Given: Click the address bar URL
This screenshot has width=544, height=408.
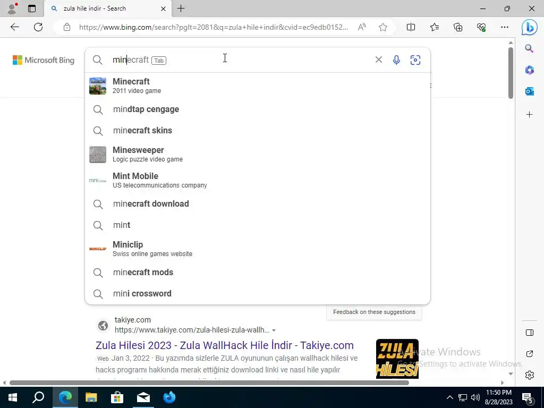Looking at the screenshot, I should [214, 27].
